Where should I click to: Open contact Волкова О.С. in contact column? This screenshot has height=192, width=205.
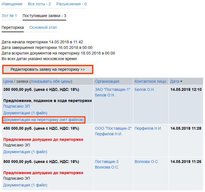pyautogui.click(x=147, y=162)
